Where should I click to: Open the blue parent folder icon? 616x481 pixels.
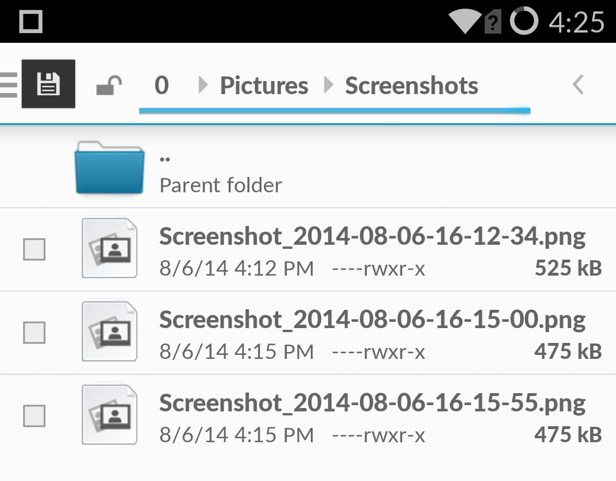[x=109, y=168]
